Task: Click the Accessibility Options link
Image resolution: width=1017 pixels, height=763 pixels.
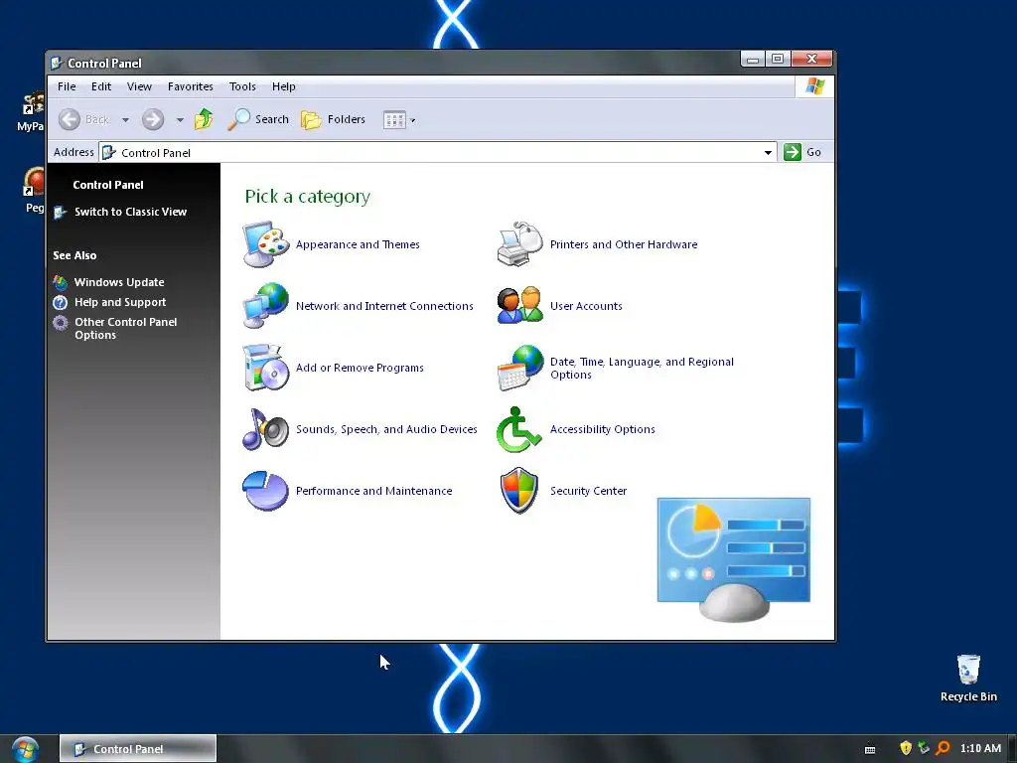Action: (603, 429)
